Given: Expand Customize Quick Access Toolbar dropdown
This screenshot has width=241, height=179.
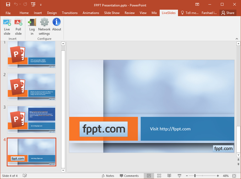Looking at the screenshot, I should point(41,5).
